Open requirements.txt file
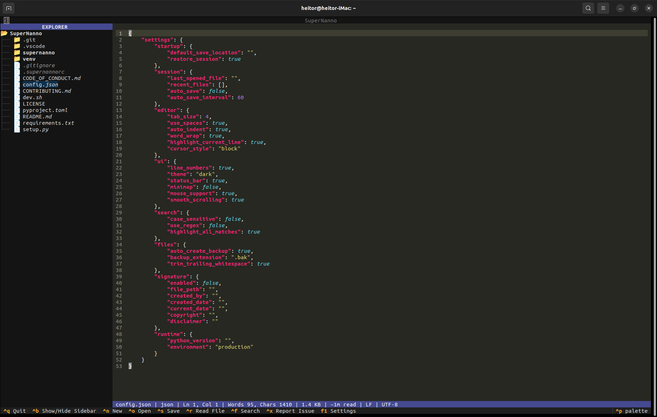 [48, 123]
